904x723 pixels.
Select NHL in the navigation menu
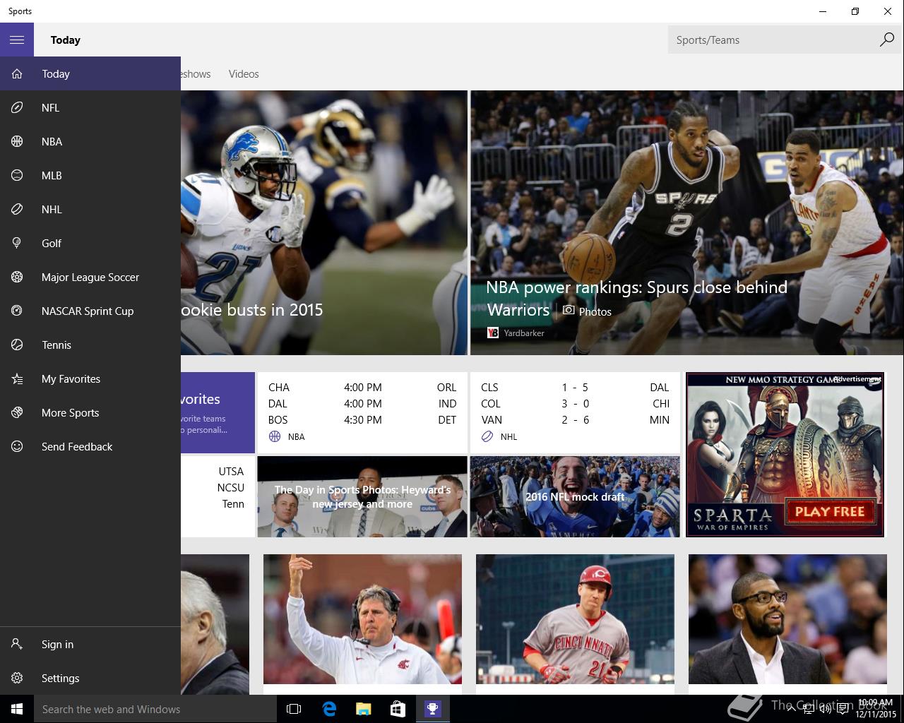click(90, 209)
